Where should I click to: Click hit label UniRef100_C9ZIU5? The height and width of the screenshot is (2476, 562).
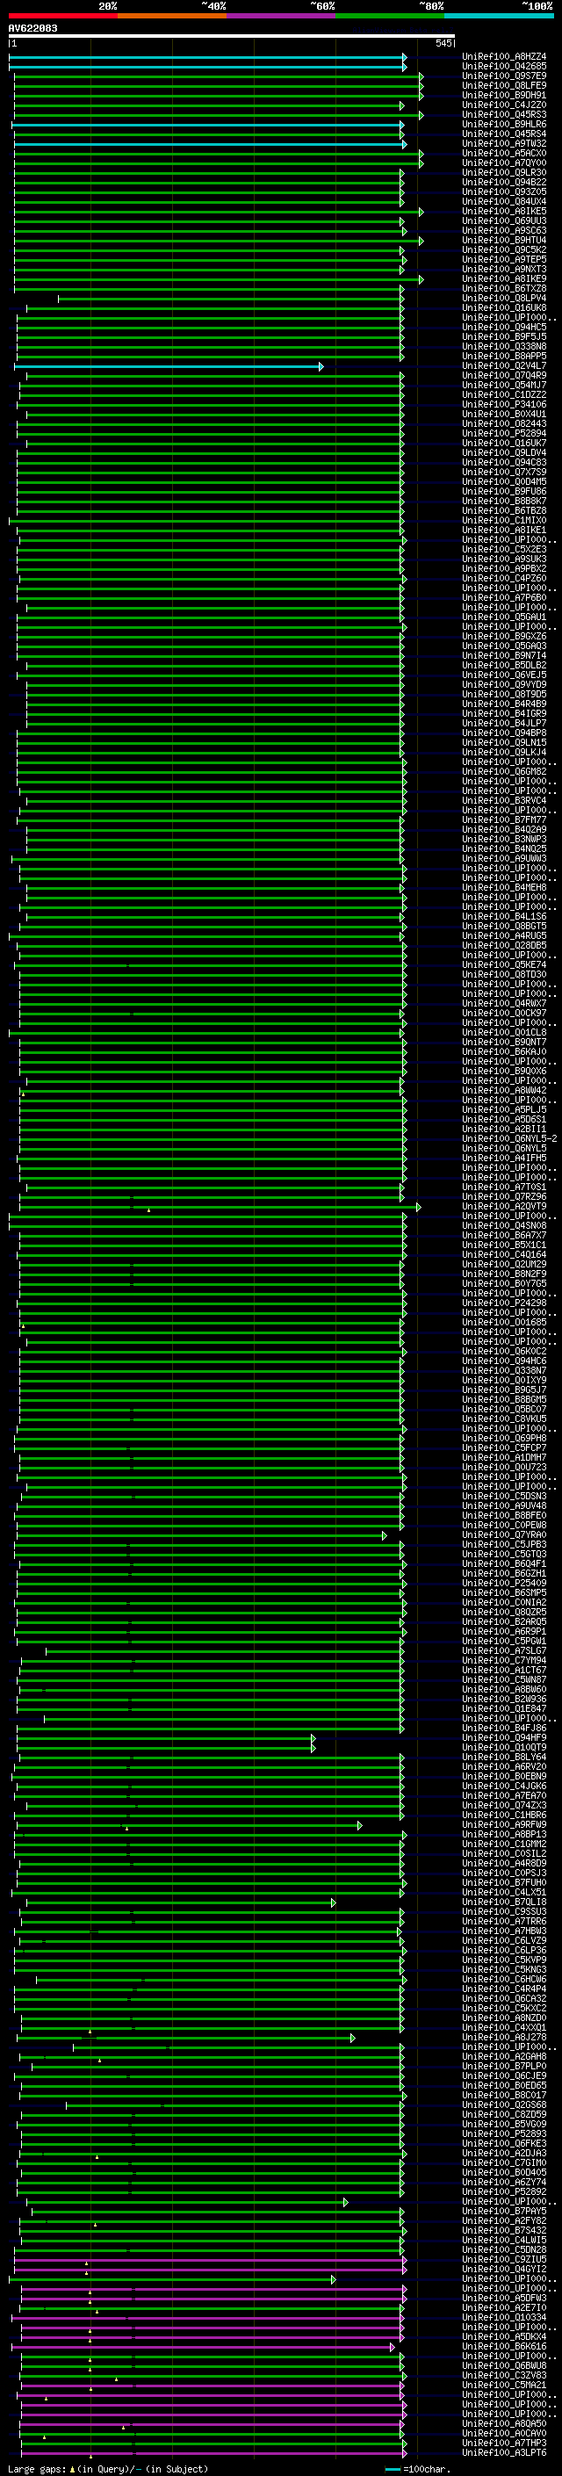tap(504, 2260)
